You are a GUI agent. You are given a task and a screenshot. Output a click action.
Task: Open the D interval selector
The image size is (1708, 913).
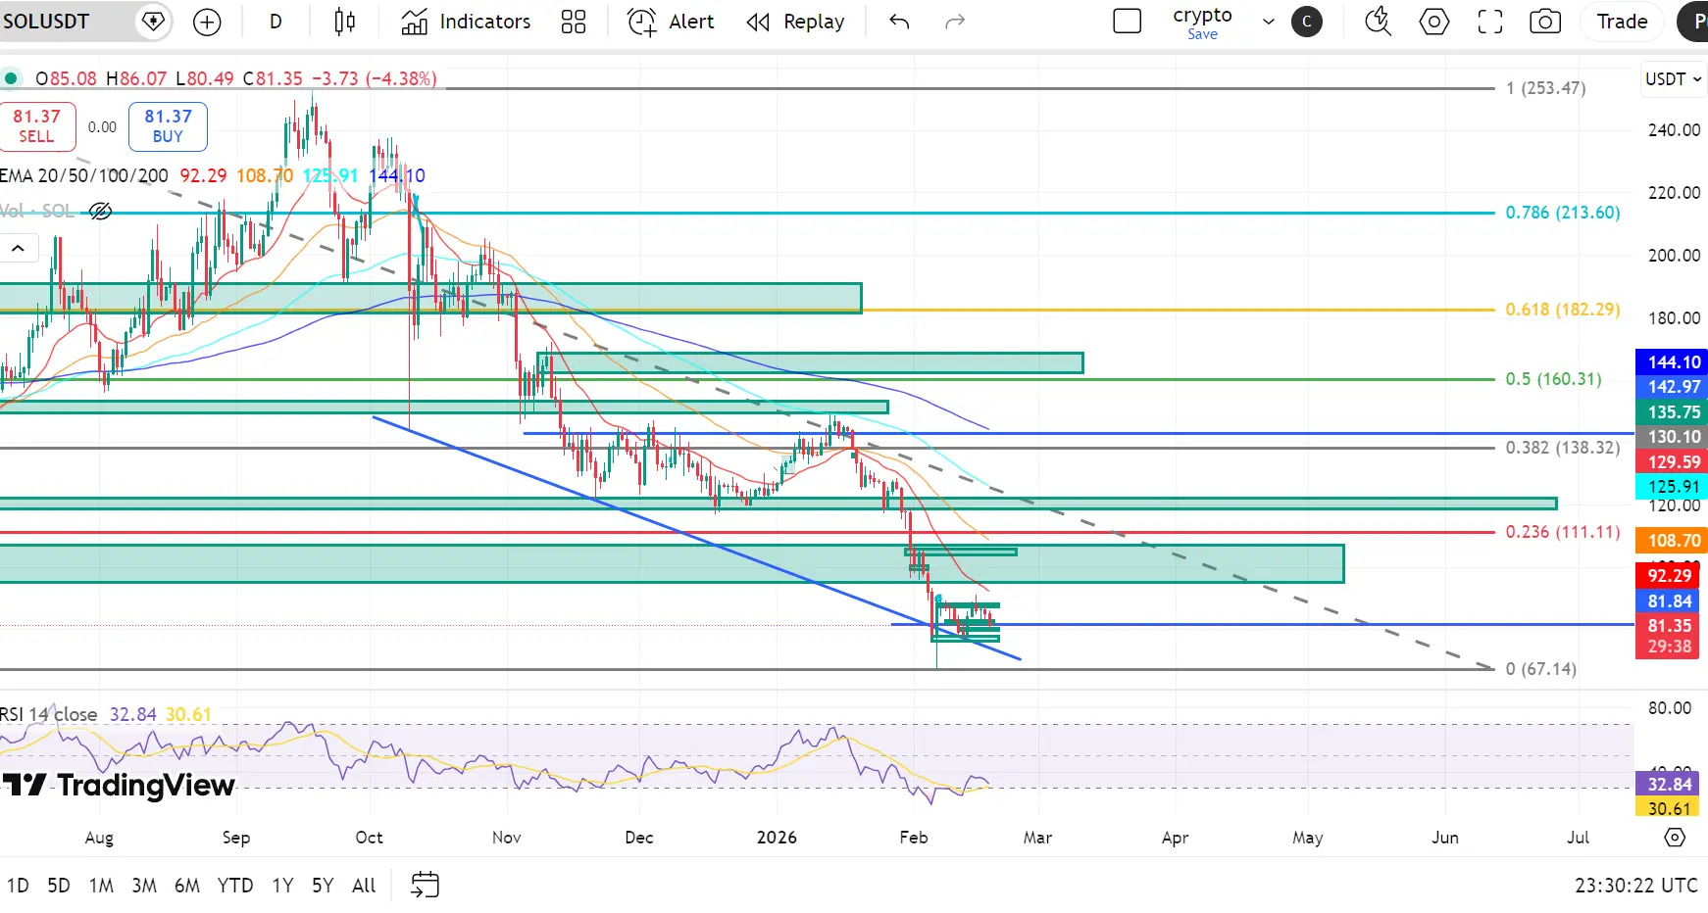pyautogui.click(x=276, y=22)
